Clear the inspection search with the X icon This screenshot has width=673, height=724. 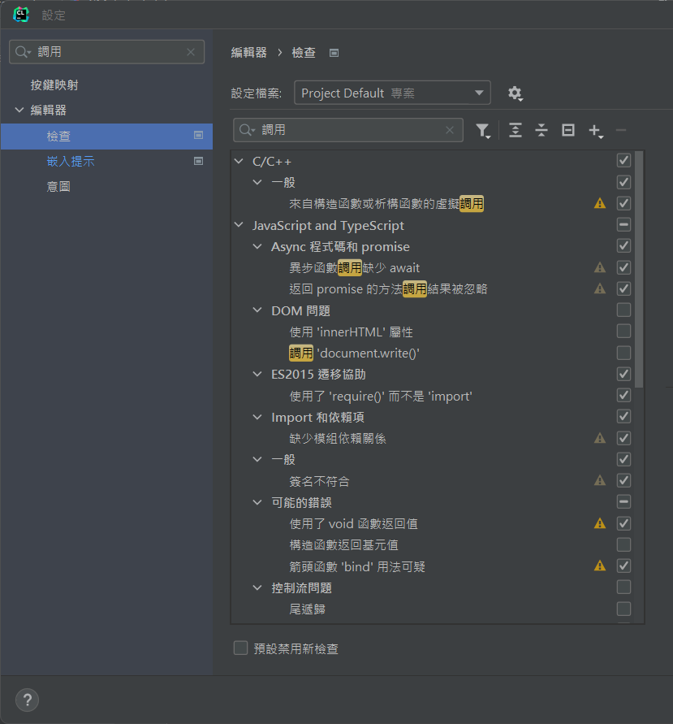pos(451,130)
